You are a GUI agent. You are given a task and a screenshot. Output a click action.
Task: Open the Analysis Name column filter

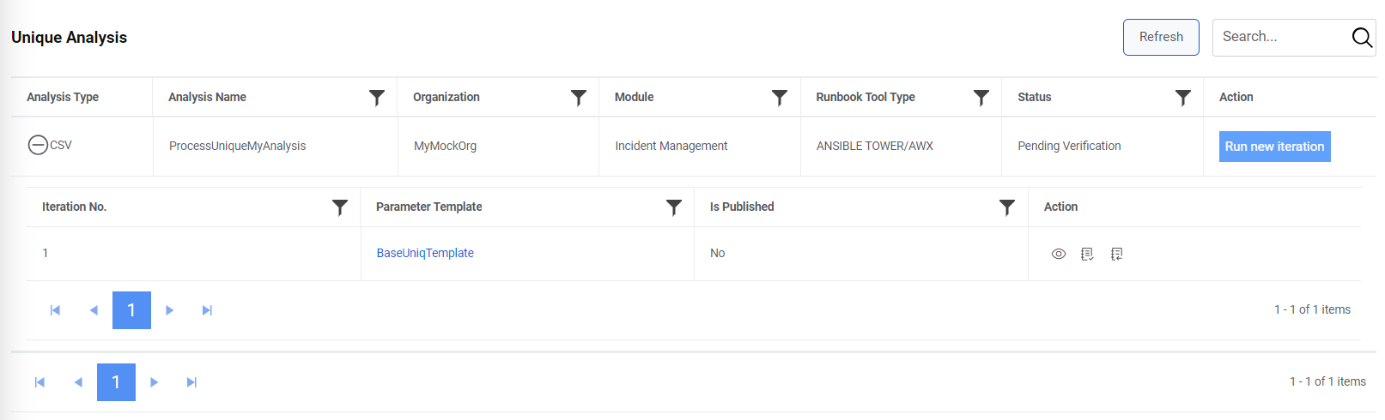[377, 98]
